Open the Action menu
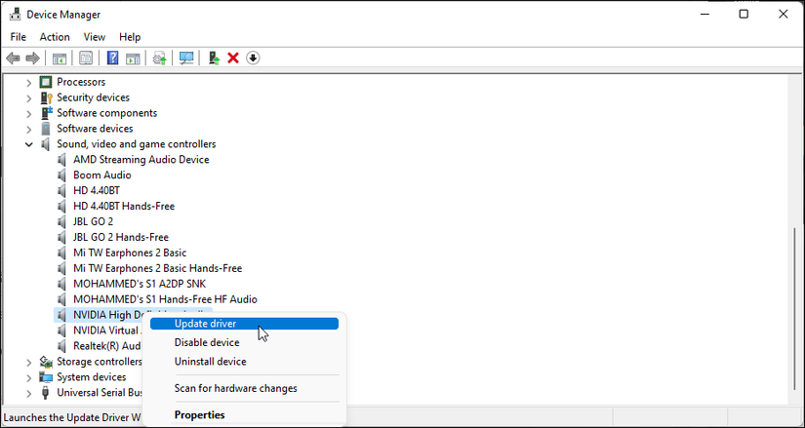 [x=55, y=37]
